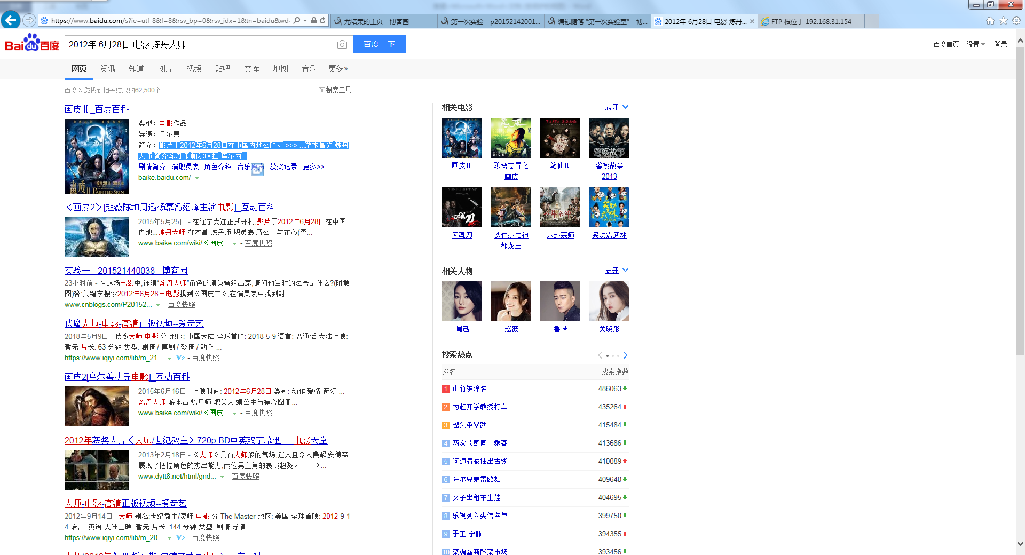Open the 画皮Ⅱ_百度百科 result title
Viewport: 1025px width, 555px height.
(x=97, y=109)
